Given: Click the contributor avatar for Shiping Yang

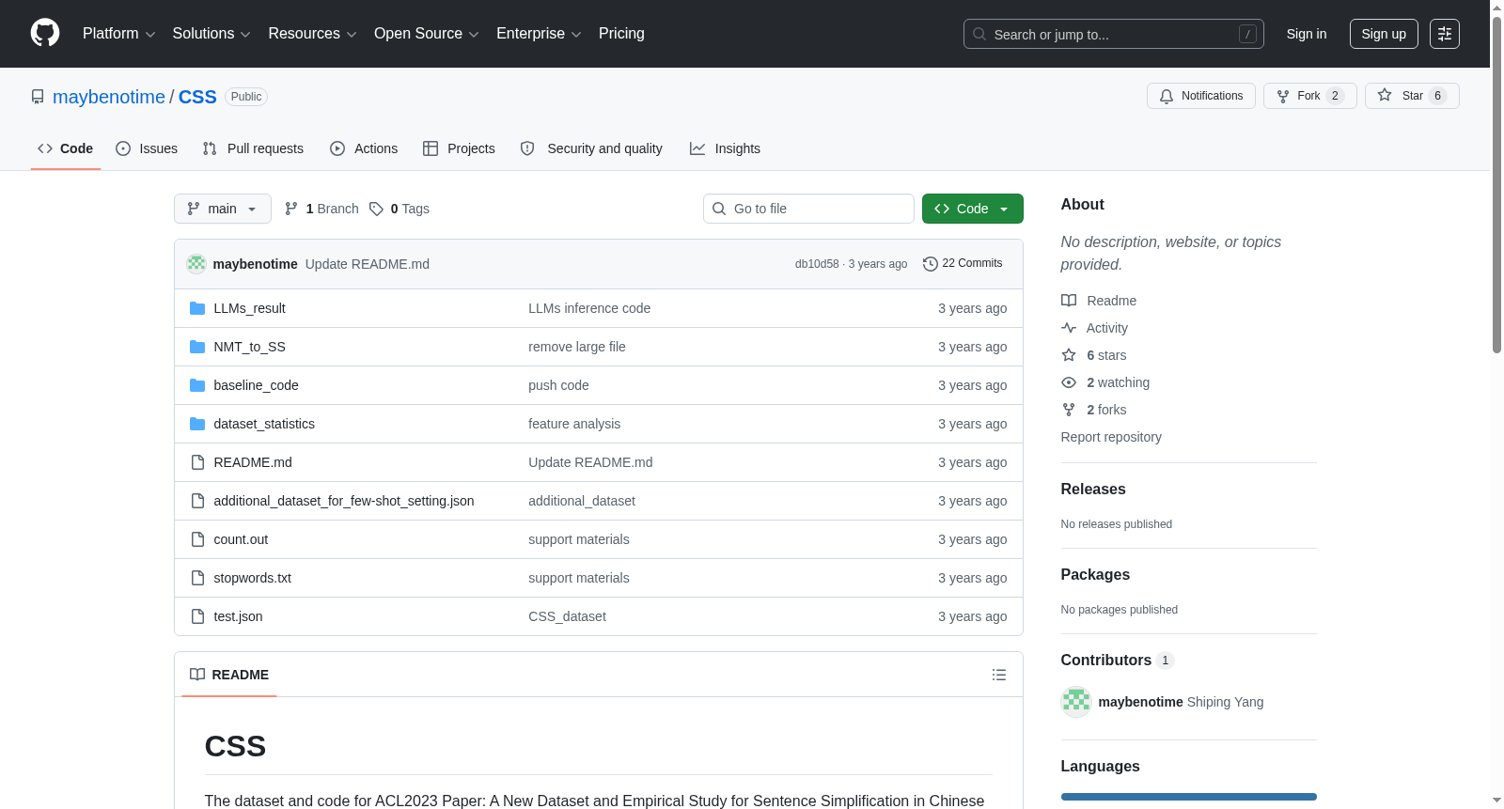Looking at the screenshot, I should point(1076,702).
